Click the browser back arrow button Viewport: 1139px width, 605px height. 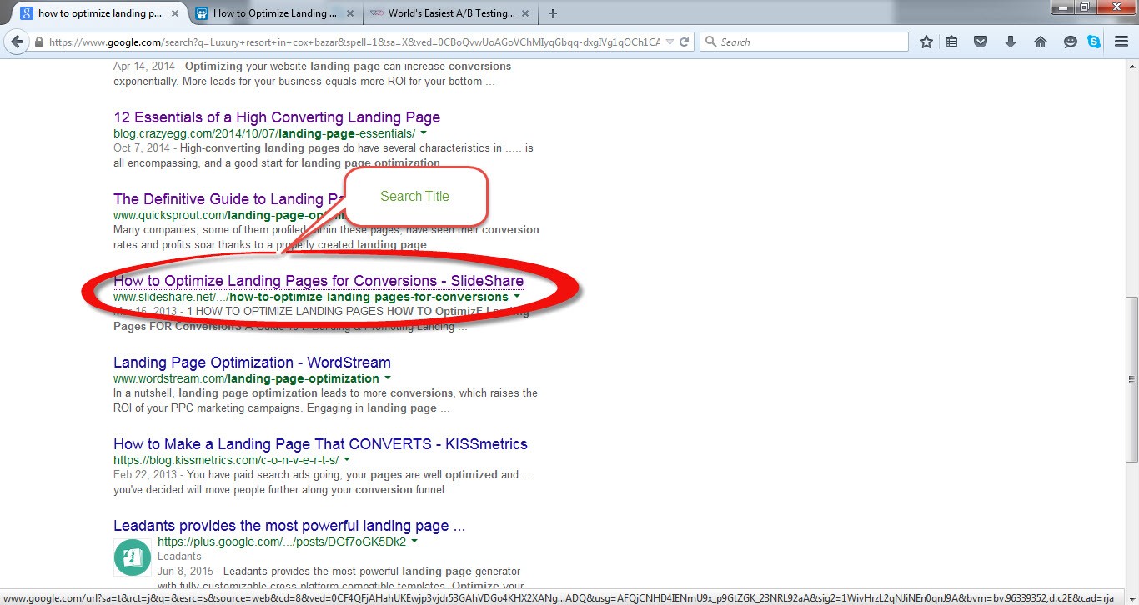click(17, 42)
